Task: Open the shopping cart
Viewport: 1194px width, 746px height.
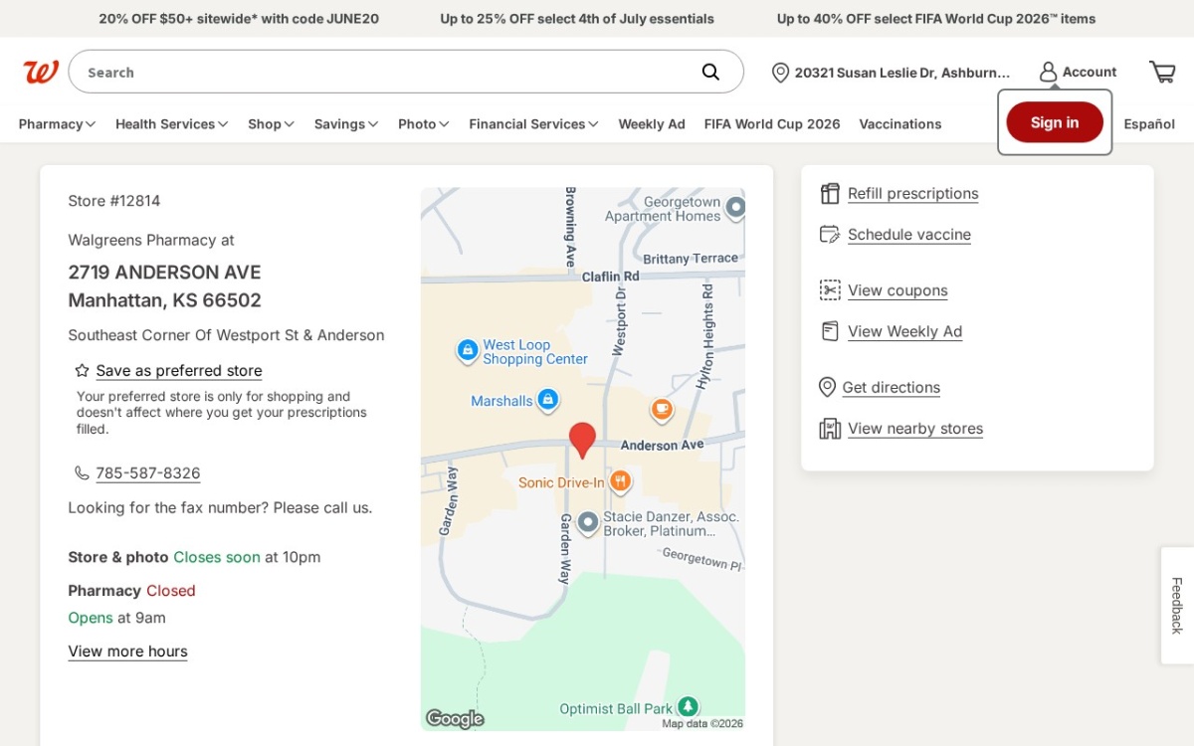Action: pos(1162,72)
